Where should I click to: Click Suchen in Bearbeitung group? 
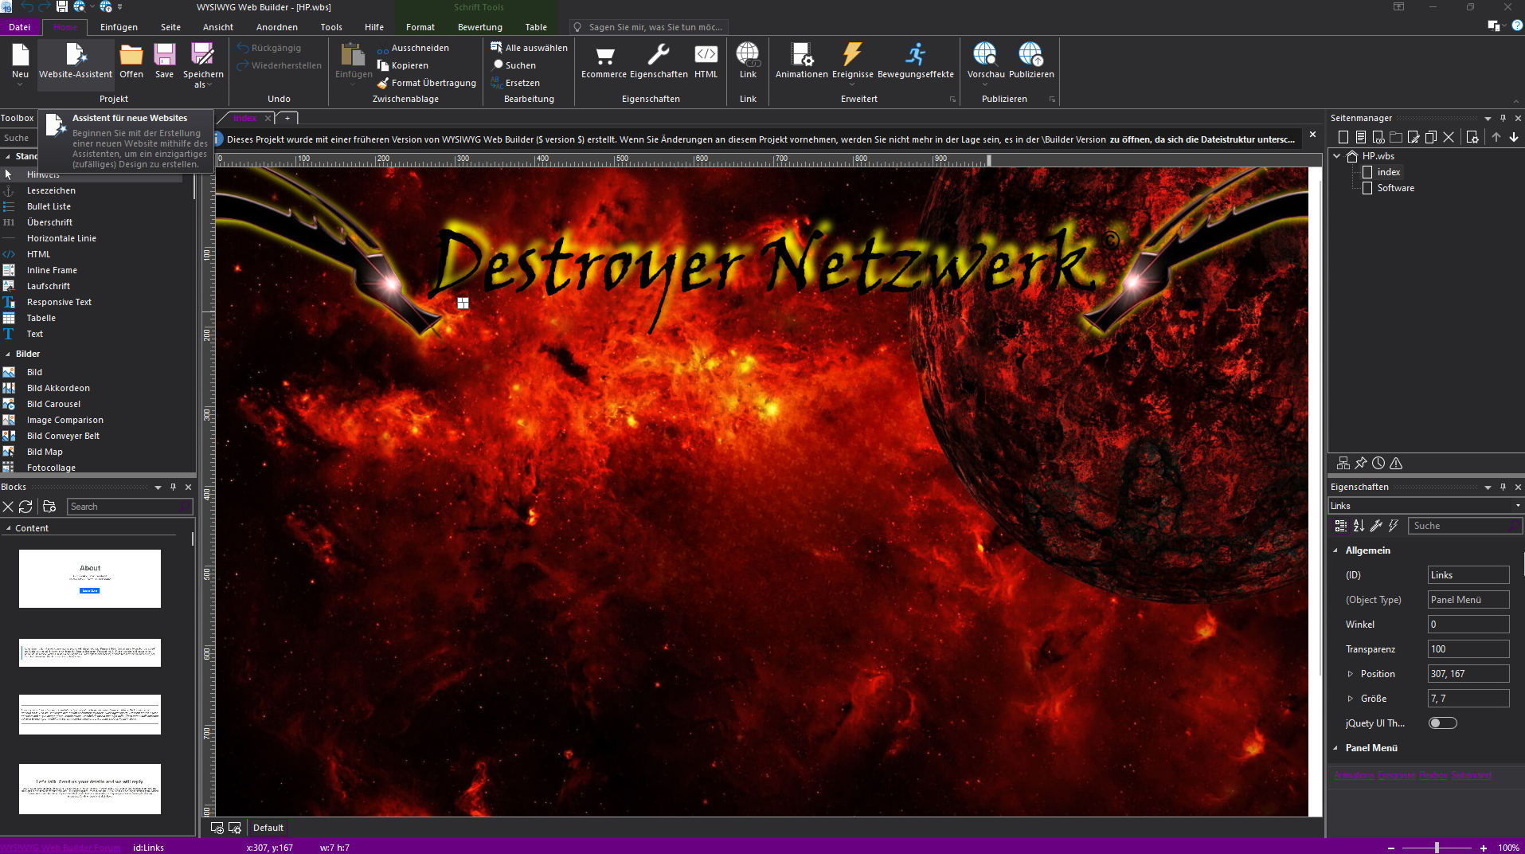pos(514,65)
